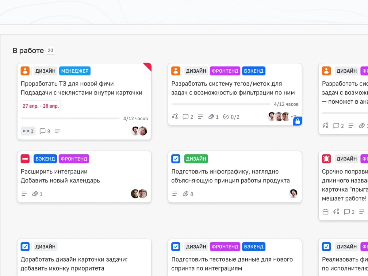Image resolution: width=368 pixels, height=276 pixels.
Task: Click the orange user icon on the ТЗ card
Action: tap(25, 71)
